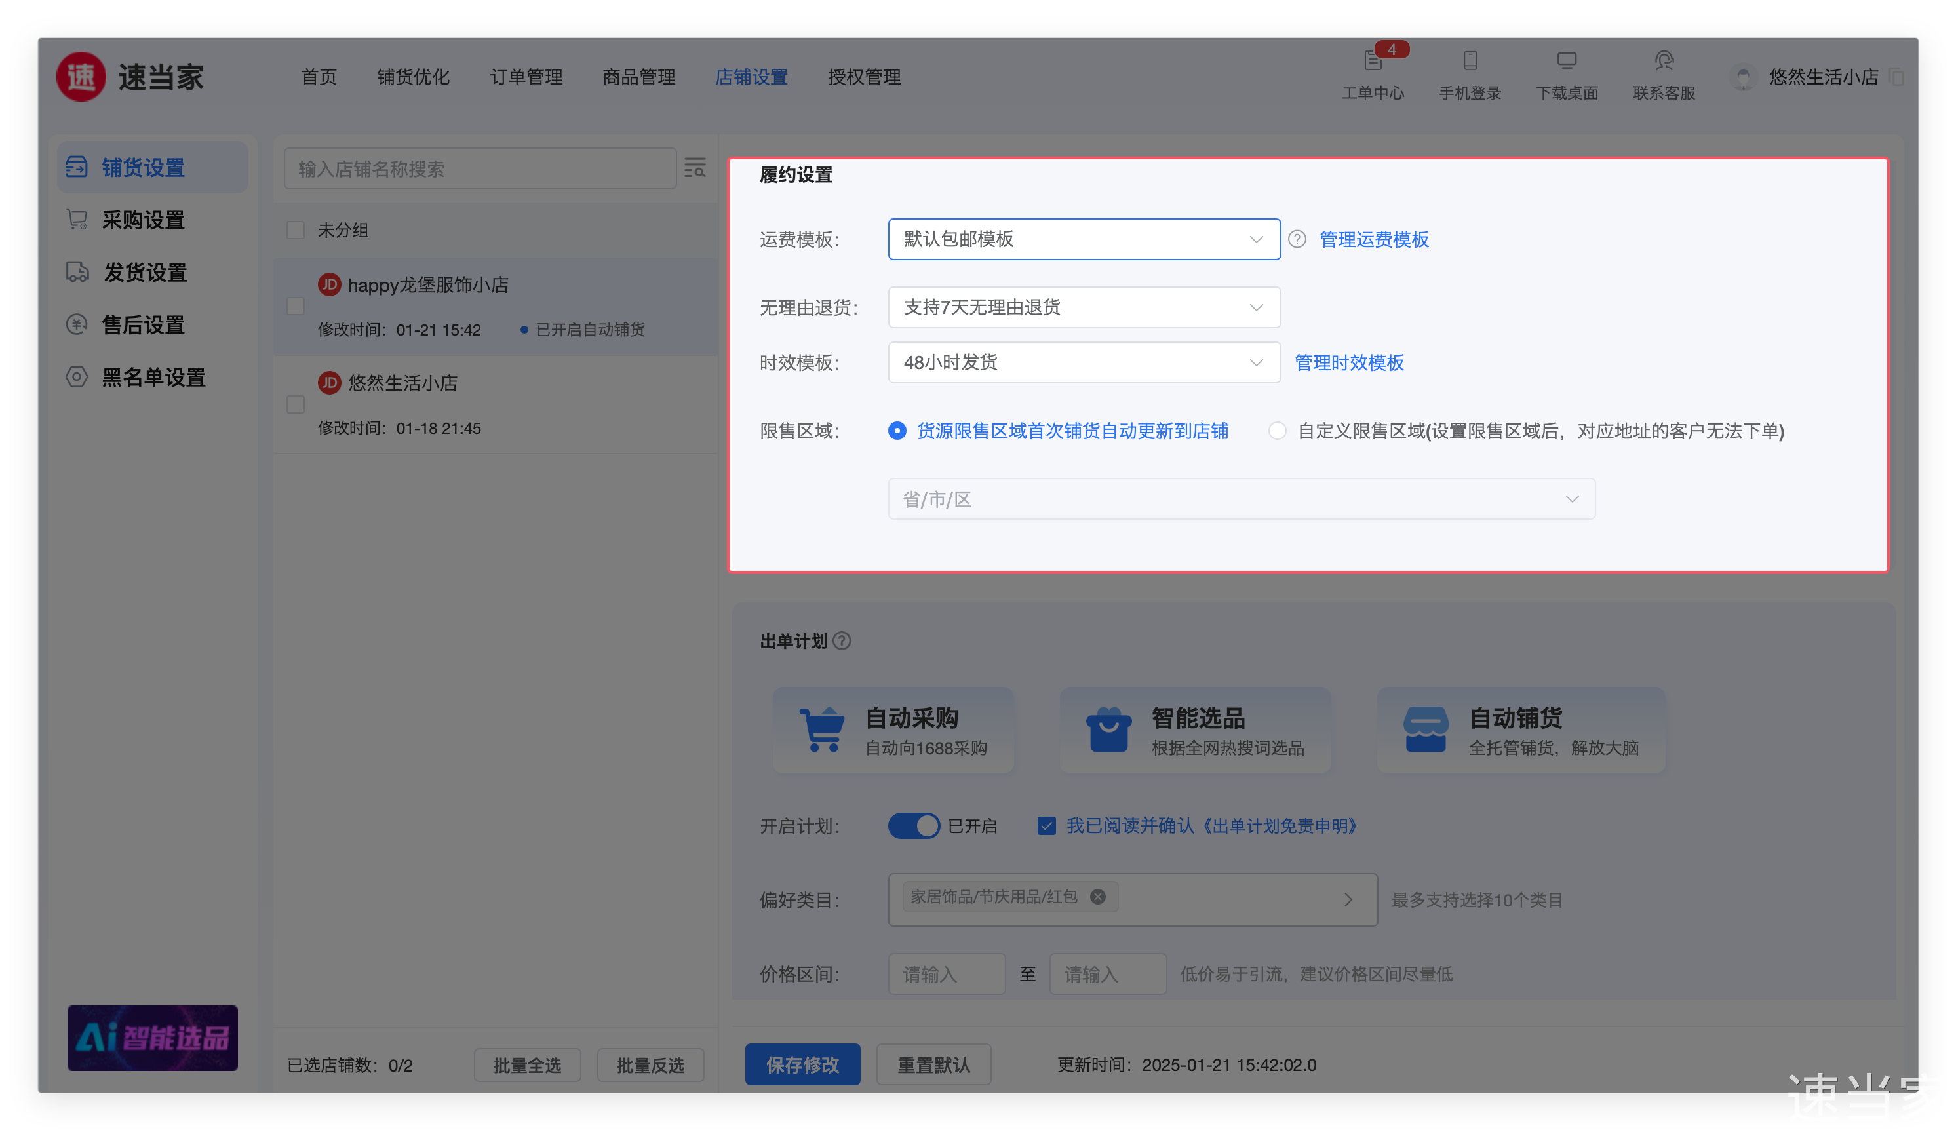Click the 手机登录 phone icon

tap(1470, 60)
